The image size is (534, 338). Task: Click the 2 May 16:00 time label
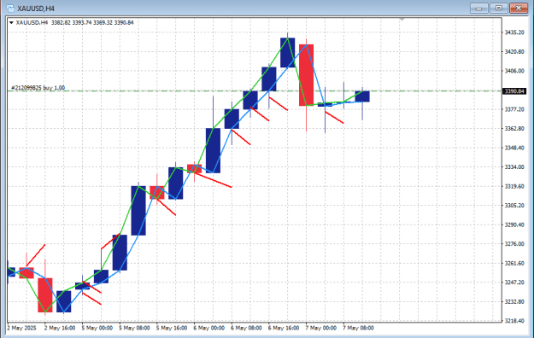(60, 328)
